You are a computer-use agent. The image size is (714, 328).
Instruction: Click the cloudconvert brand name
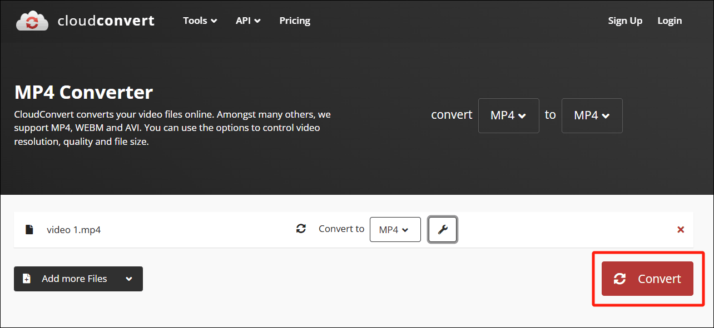pyautogui.click(x=106, y=21)
